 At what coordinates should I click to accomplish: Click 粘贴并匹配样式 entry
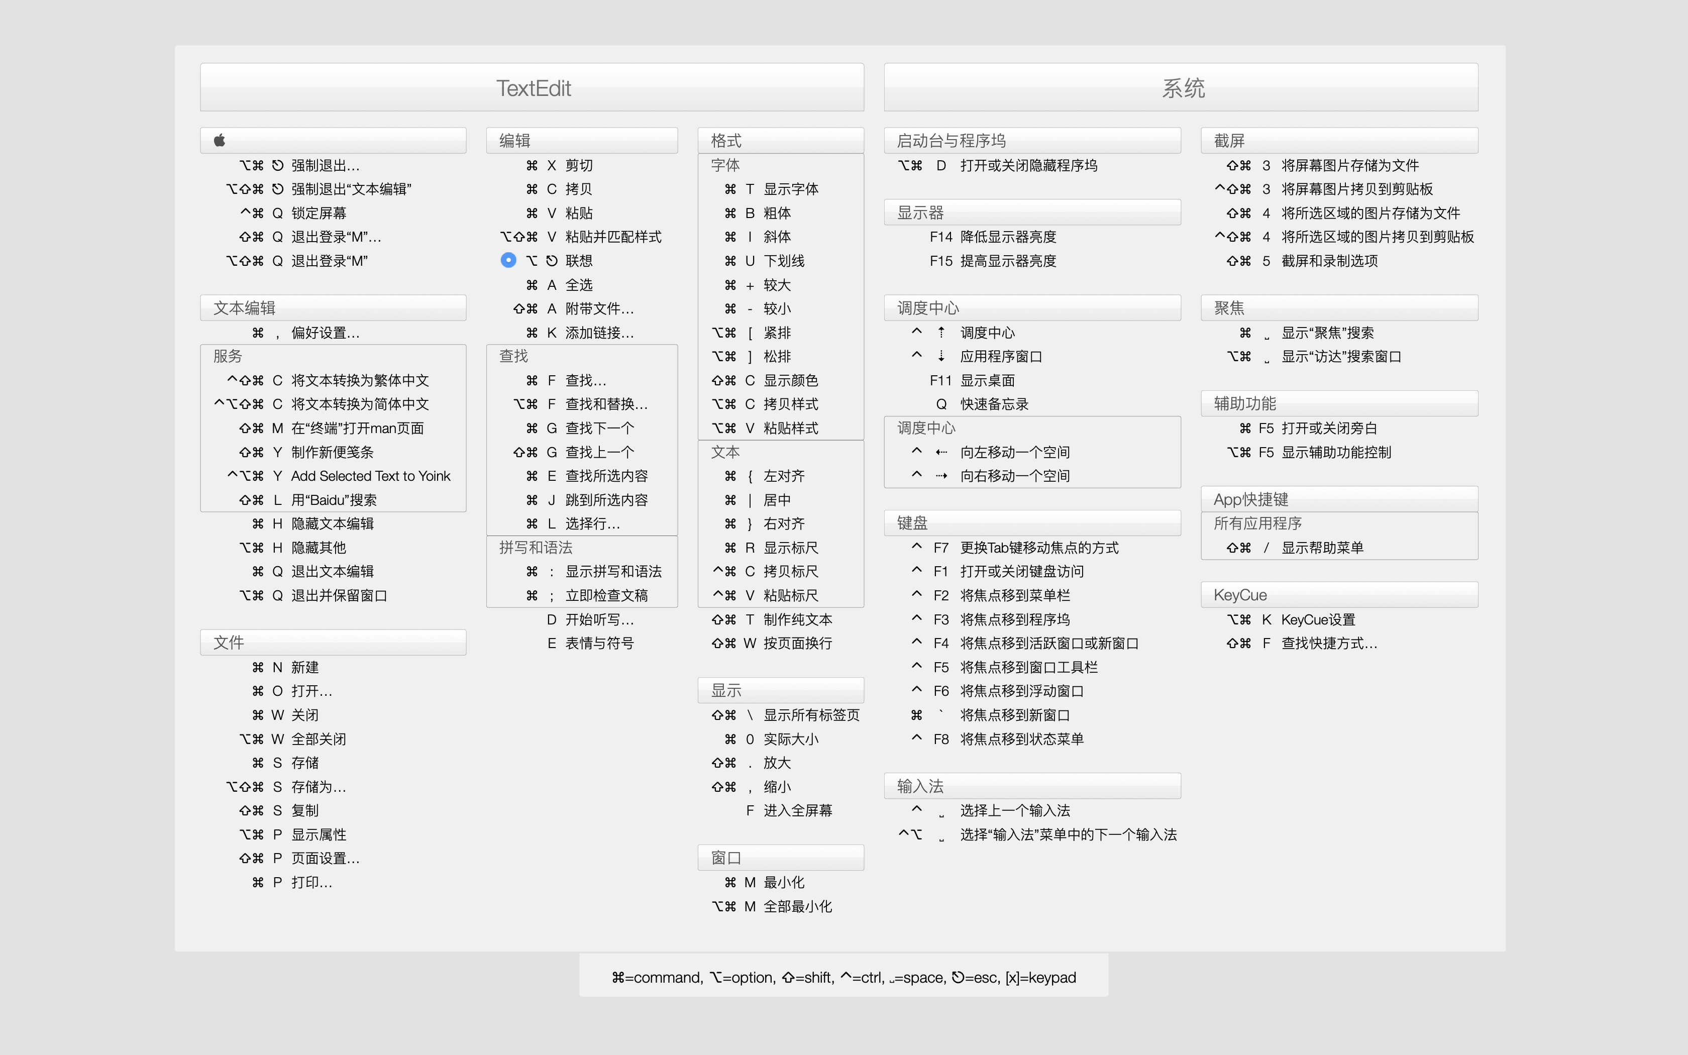[x=581, y=237]
